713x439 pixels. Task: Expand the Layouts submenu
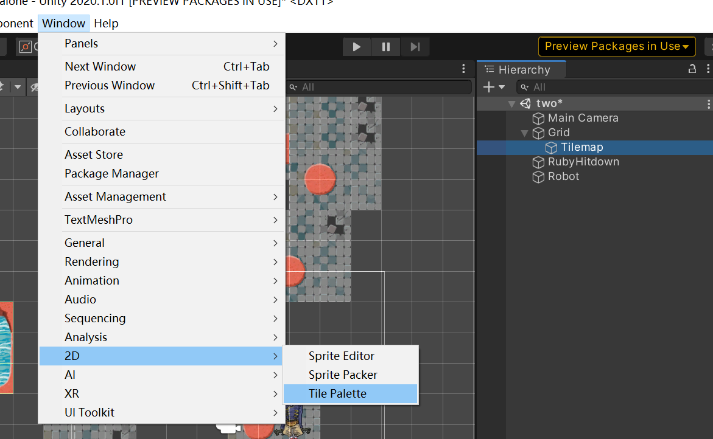click(162, 108)
